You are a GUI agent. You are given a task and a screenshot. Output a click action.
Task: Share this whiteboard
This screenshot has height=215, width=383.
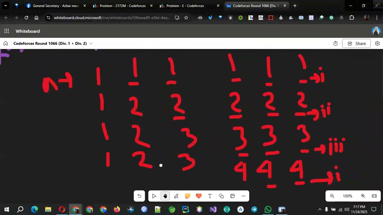pyautogui.click(x=356, y=44)
